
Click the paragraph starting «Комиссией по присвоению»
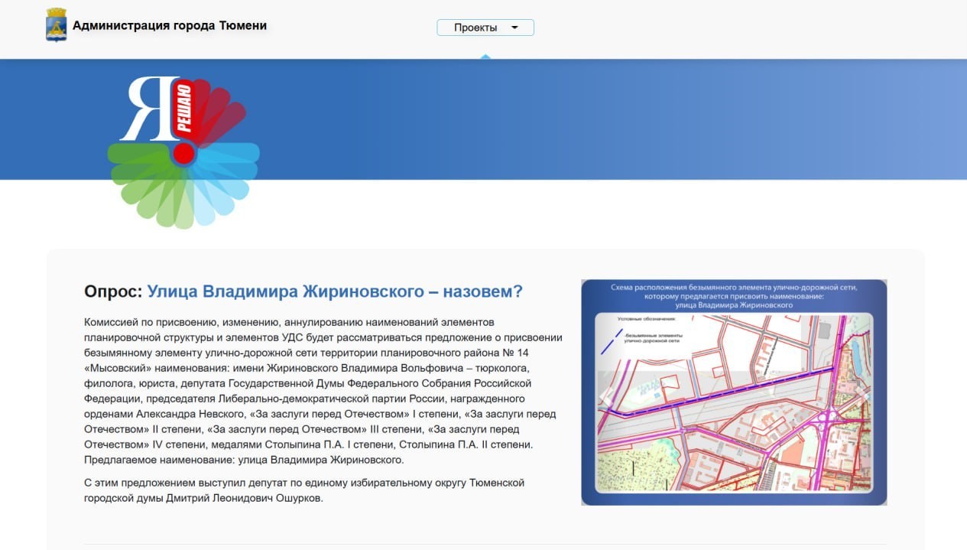[x=323, y=391]
